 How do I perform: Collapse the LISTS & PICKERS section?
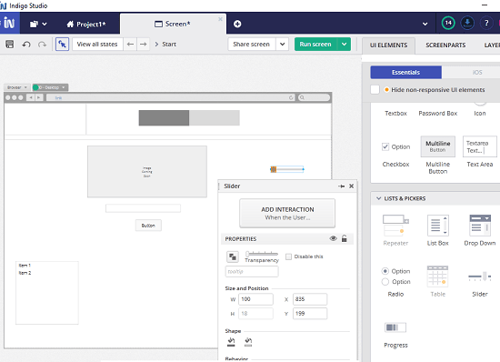[378, 198]
